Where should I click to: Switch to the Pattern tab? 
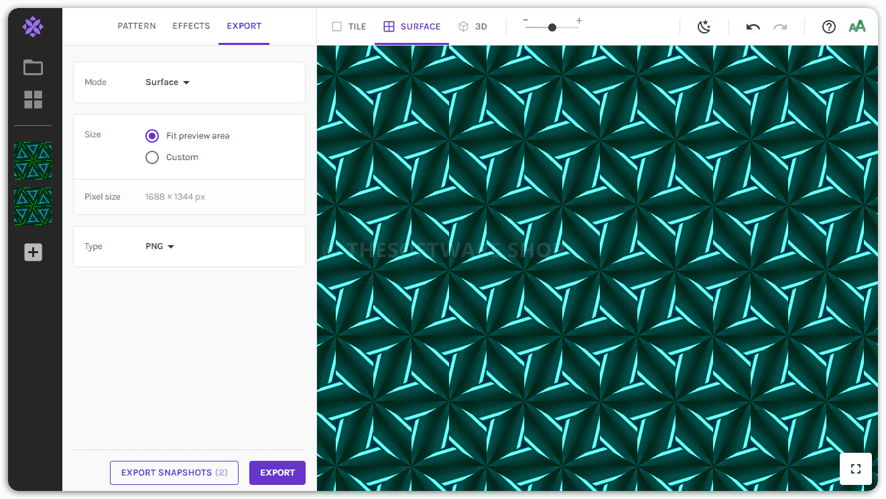point(137,26)
